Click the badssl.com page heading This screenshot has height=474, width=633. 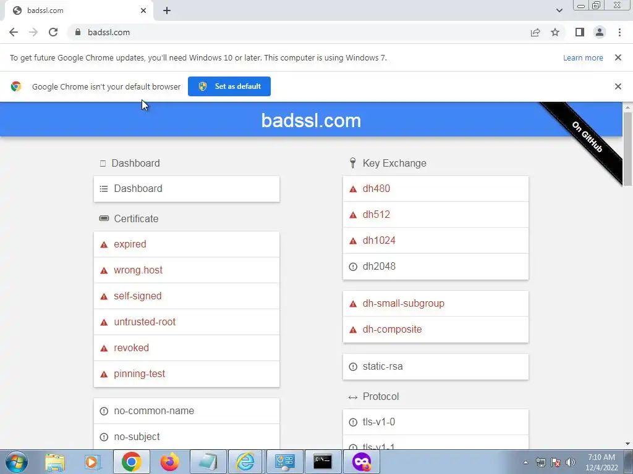tap(311, 120)
